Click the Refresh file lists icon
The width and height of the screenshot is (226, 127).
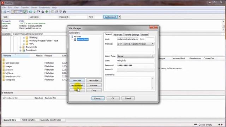pos(30,12)
